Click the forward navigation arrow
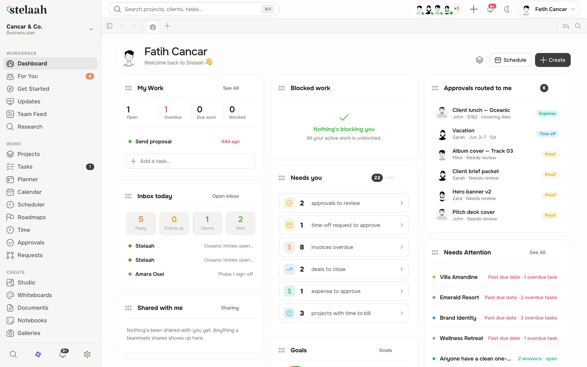 tap(134, 26)
